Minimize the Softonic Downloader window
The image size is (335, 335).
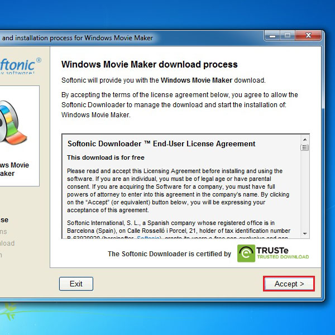click(272, 36)
